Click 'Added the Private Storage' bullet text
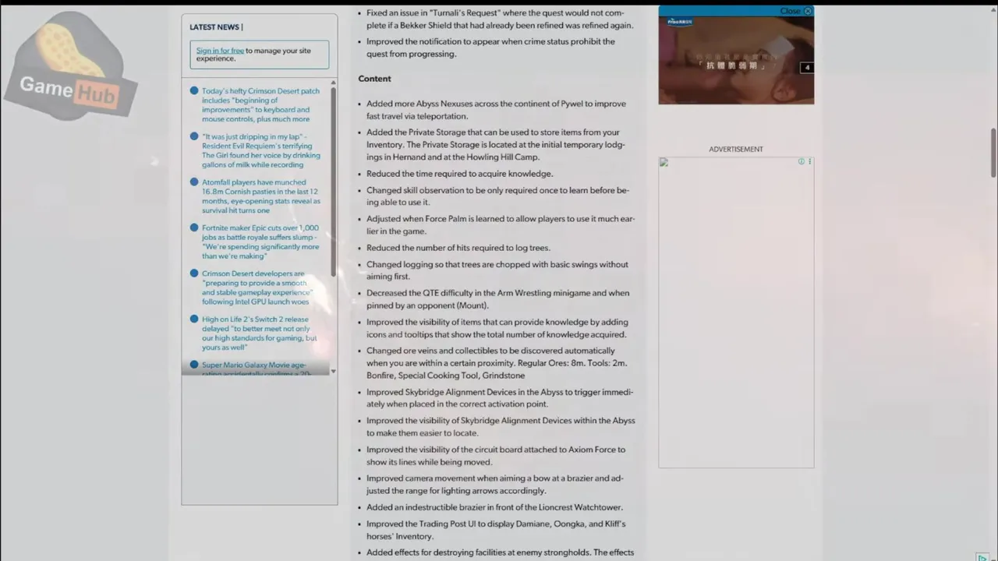Image resolution: width=998 pixels, height=561 pixels. [496, 145]
